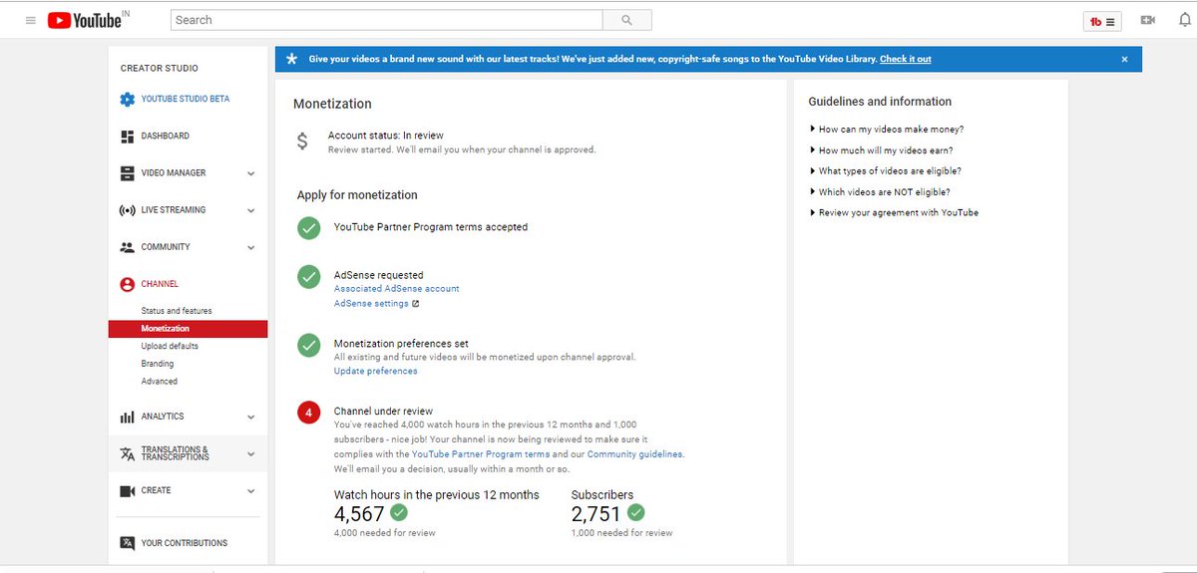
Task: Click the 4,567 watch hours value
Action: coord(359,513)
